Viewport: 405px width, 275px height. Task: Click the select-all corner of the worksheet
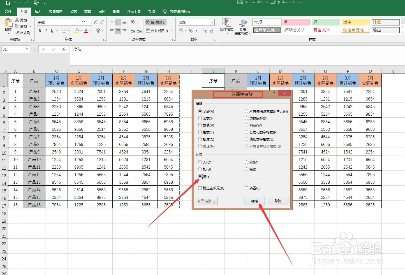[4, 71]
